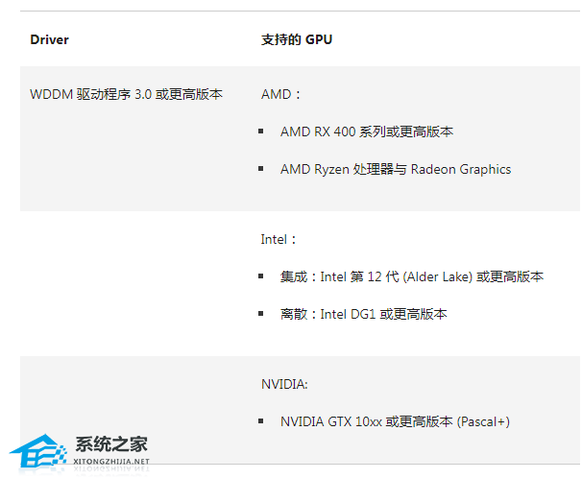Click the AMD: vendor label
The width and height of the screenshot is (582, 479).
coord(281,94)
